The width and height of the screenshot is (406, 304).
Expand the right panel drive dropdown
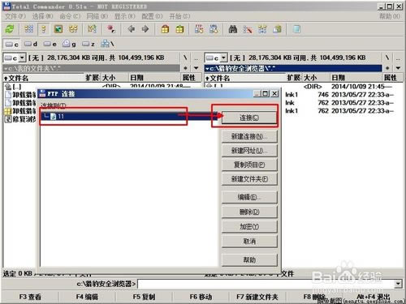tap(223, 58)
